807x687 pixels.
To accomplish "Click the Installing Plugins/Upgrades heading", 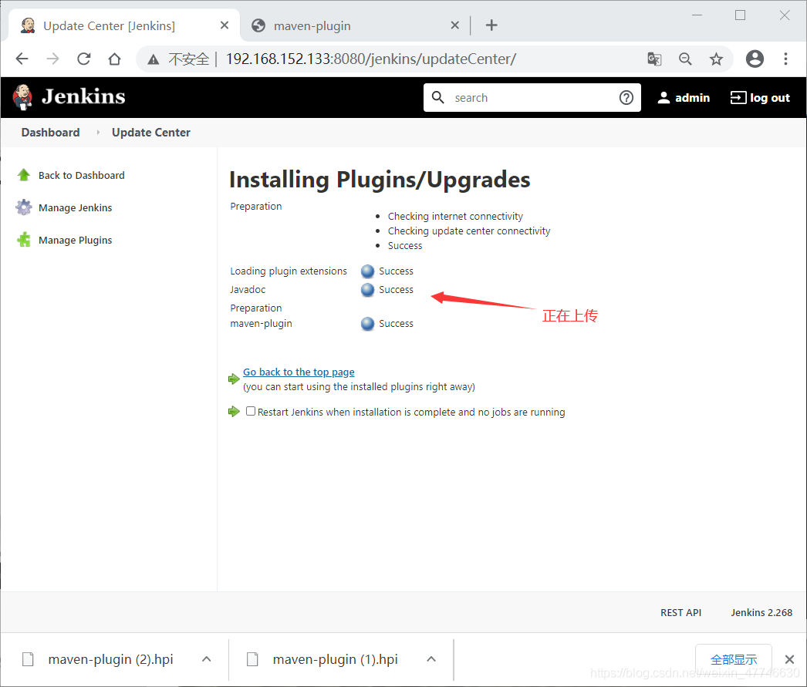I will [380, 180].
